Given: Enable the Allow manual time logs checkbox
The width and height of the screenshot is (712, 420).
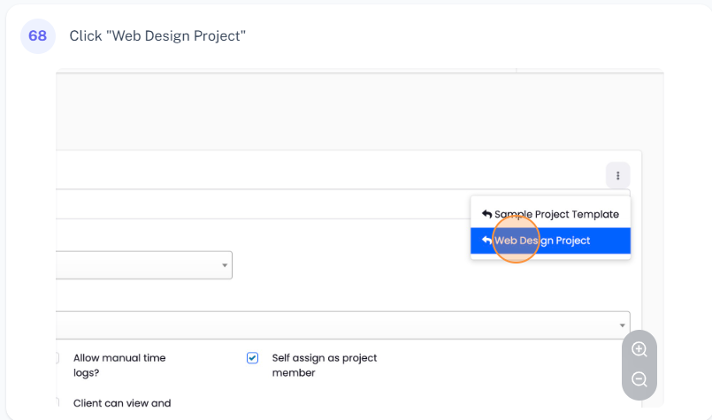Looking at the screenshot, I should 56,358.
